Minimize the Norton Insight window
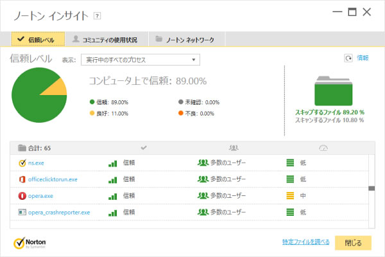 [x=338, y=12]
